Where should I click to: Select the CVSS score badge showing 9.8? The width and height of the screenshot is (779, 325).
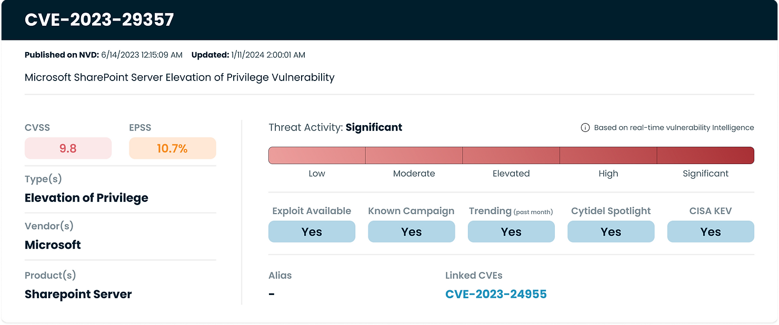(x=68, y=148)
